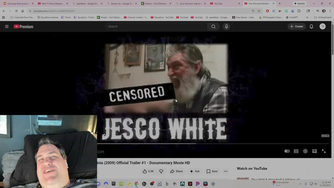
Task: Open volume control in tray
Action: pos(315,184)
